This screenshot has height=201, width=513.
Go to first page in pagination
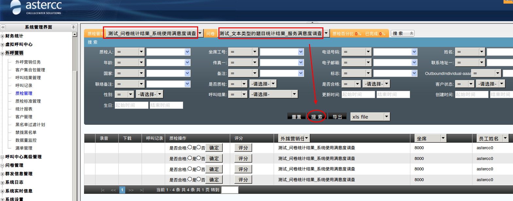(103, 190)
